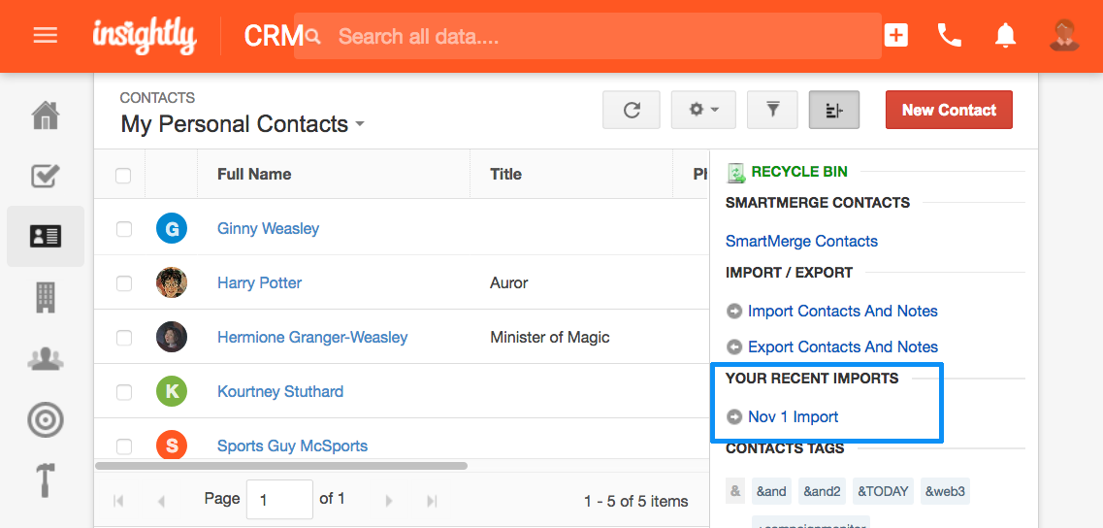Open the notifications bell
This screenshot has width=1103, height=528.
1005,35
